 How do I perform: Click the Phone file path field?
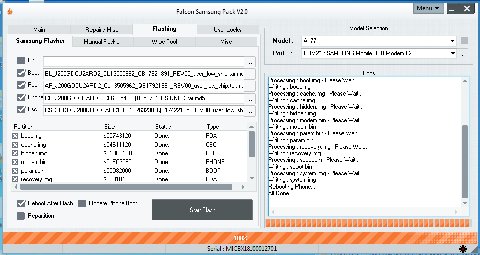144,99
